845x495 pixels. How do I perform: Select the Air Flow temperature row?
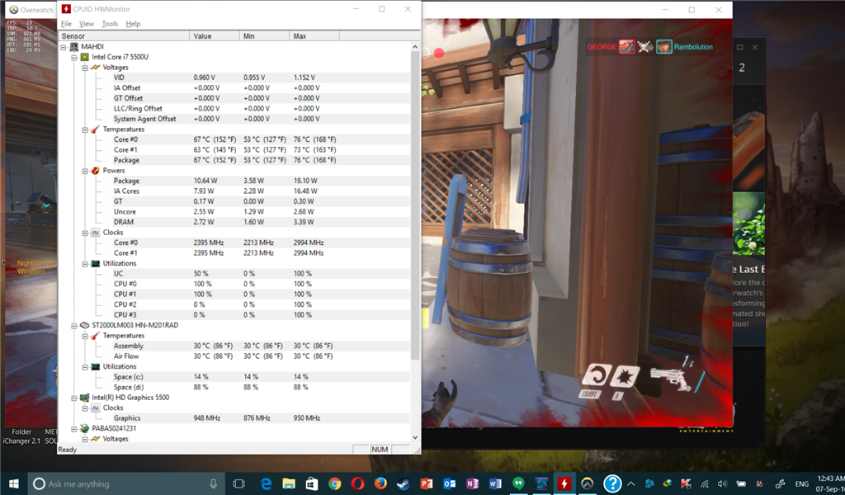[234, 356]
